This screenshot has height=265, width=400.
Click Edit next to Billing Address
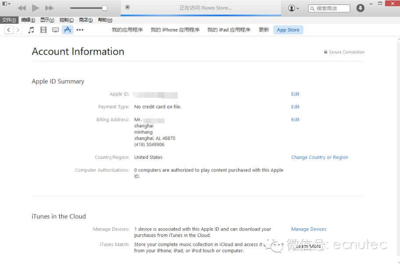[x=296, y=119]
